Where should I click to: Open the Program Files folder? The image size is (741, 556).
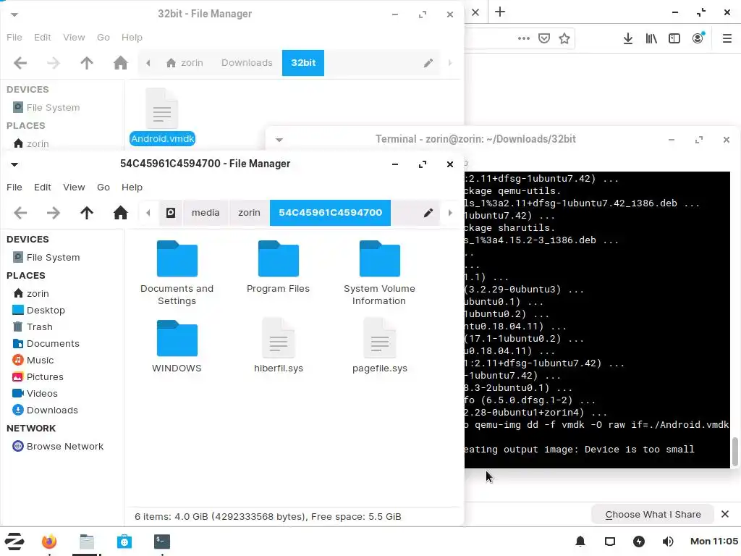click(x=278, y=268)
